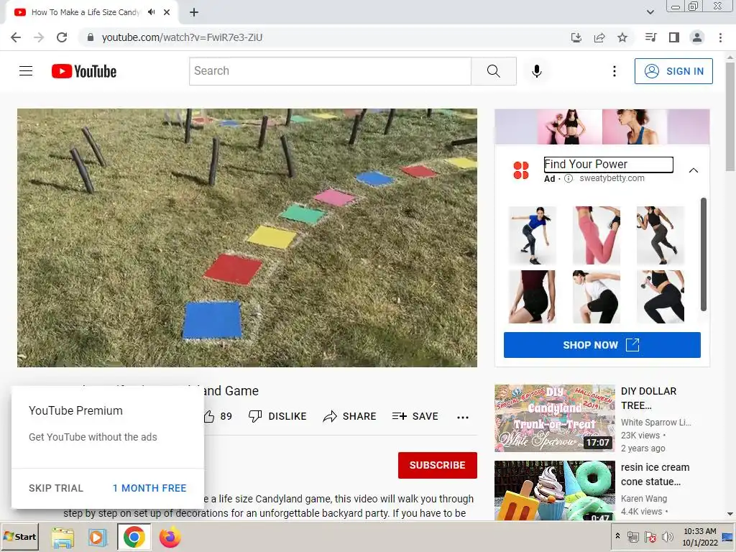736x552 pixels.
Task: Click DISLIKE on the video
Action: coord(277,416)
